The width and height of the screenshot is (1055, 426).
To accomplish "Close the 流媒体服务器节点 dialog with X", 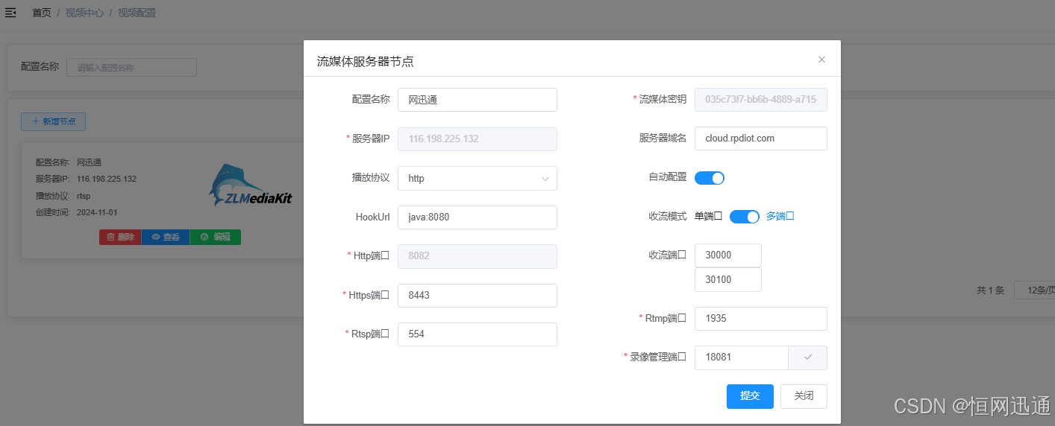I will click(821, 60).
